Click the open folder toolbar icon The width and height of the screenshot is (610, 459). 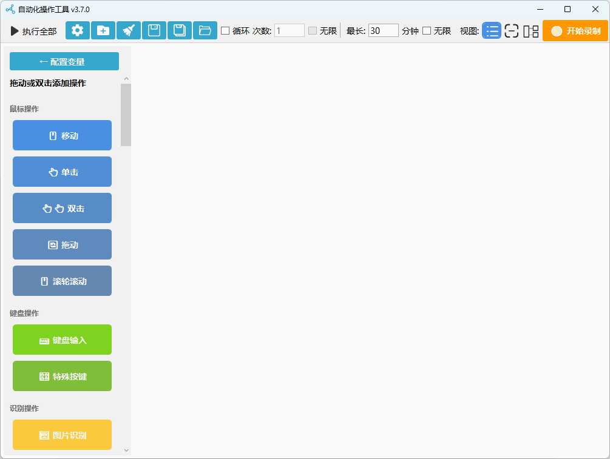click(205, 30)
